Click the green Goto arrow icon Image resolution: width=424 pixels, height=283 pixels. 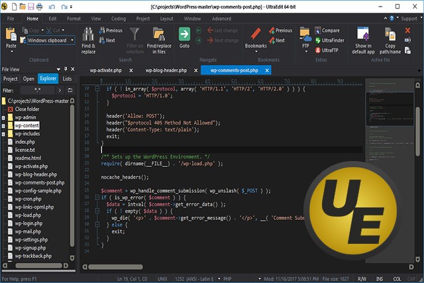(184, 34)
